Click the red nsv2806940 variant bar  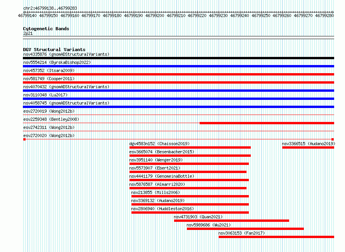(190, 213)
